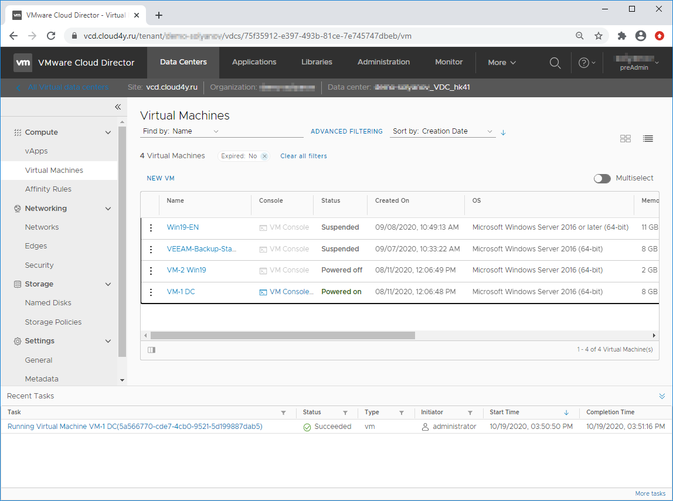673x501 pixels.
Task: Open a new browser tab
Action: pos(159,15)
